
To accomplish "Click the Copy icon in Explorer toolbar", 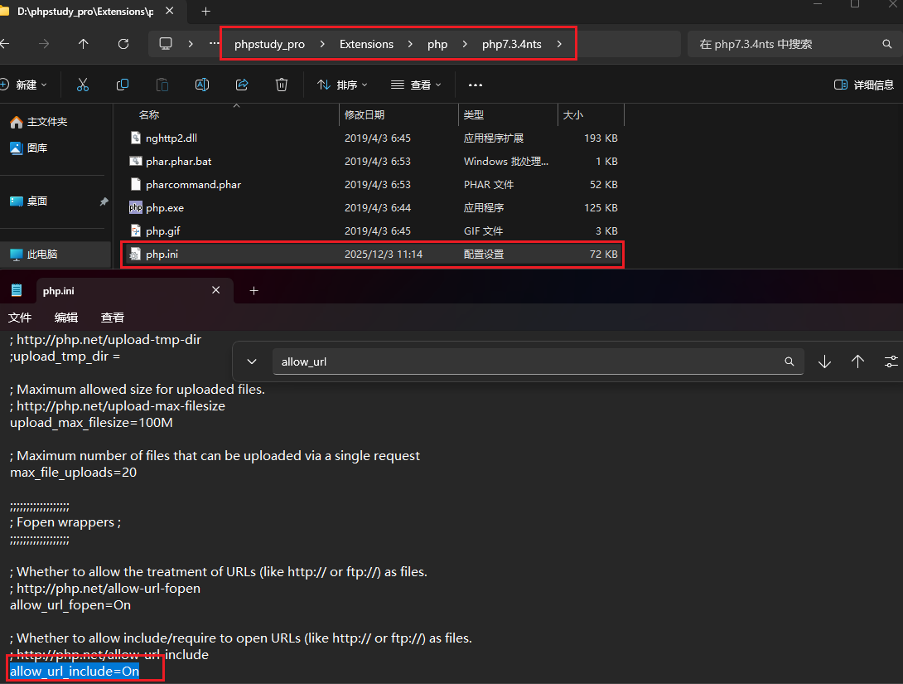I will (123, 85).
